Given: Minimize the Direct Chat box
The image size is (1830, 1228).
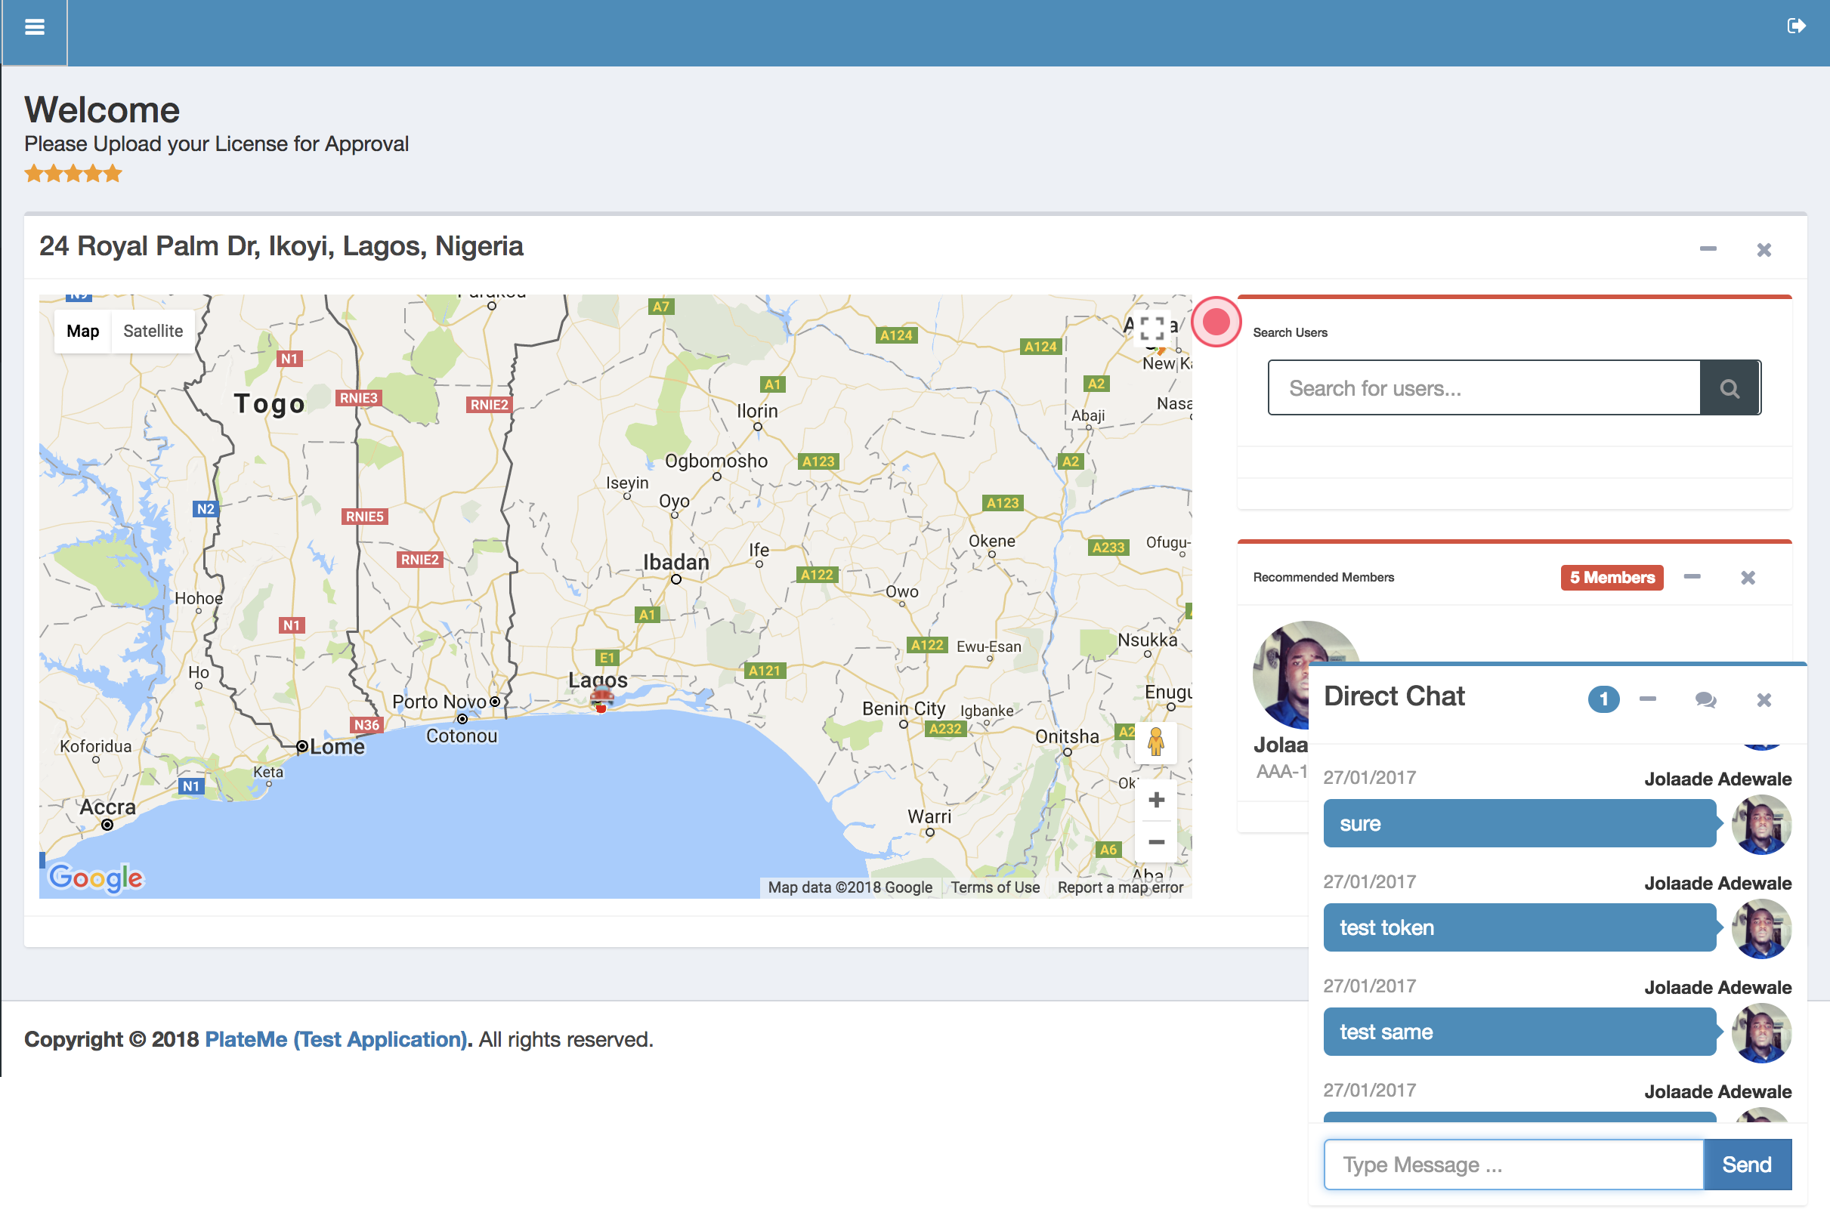Looking at the screenshot, I should pyautogui.click(x=1647, y=699).
